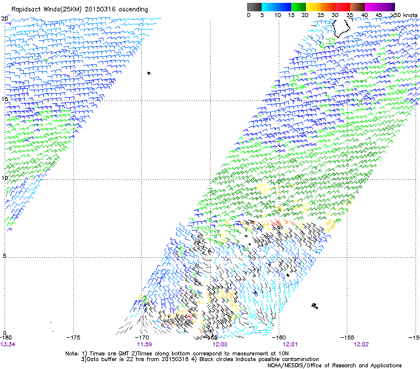Click the purple time stamp '13:34'
Screen dimensions: 420x369
click(x=8, y=345)
